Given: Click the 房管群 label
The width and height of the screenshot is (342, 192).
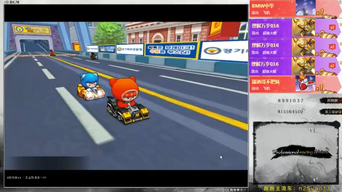Looking at the screenshot, I should pyautogui.click(x=332, y=101).
